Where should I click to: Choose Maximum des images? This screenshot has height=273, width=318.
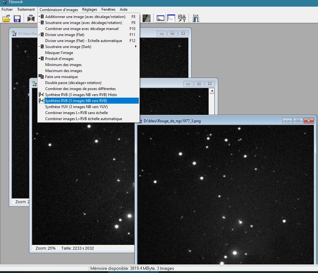89,71
